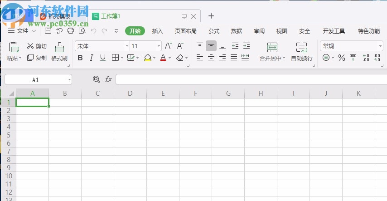Toggle Underline formatting
This screenshot has width=387, height=201.
[x=103, y=58]
